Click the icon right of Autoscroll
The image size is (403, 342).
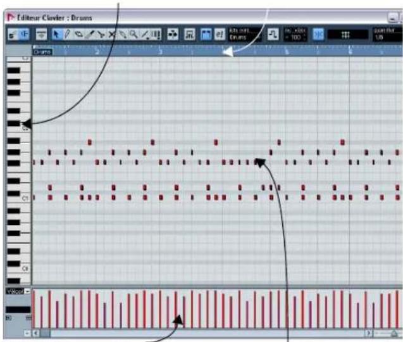click(x=190, y=34)
